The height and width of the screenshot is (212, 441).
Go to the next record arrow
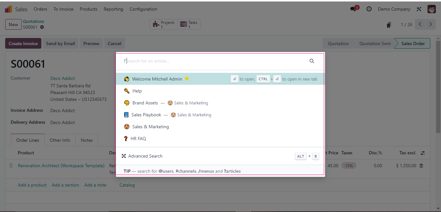[x=431, y=24]
